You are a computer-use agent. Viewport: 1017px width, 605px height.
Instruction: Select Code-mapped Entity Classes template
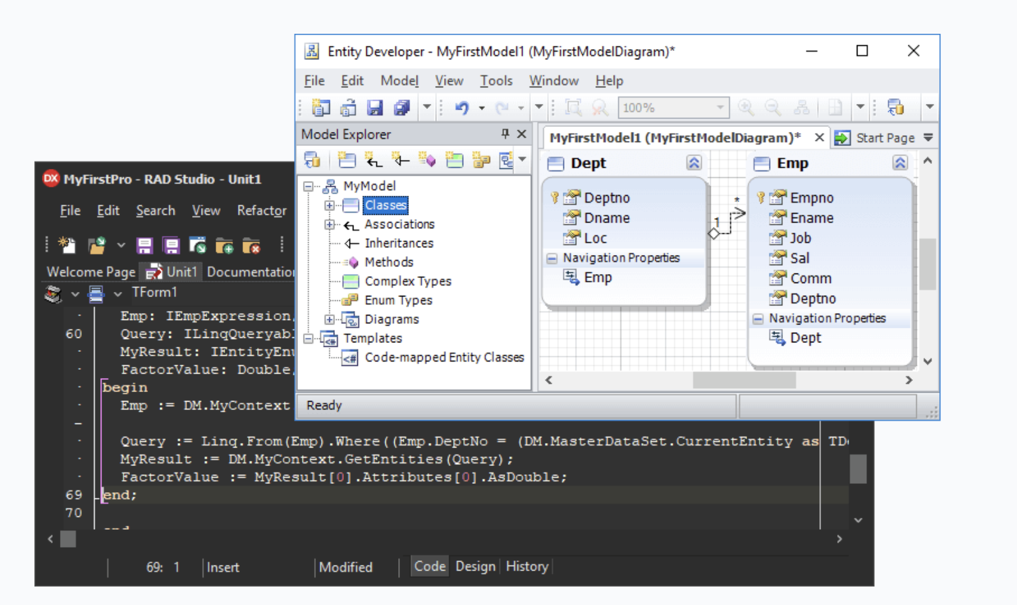(444, 358)
